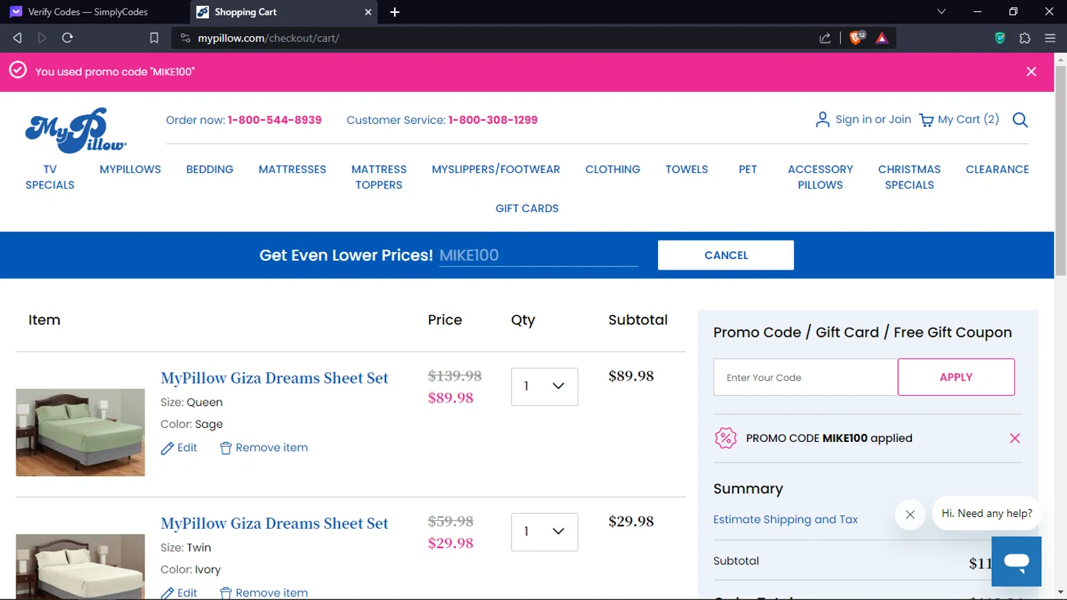
Task: Open Mattress Toppers menu
Action: click(x=379, y=177)
